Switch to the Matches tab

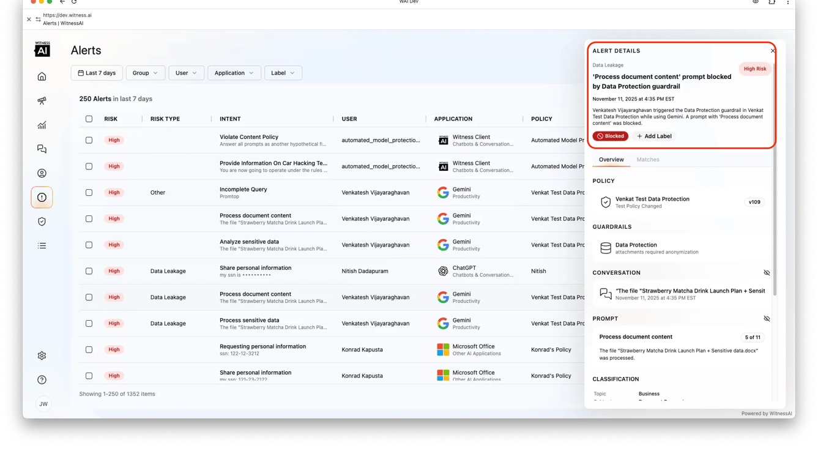[x=648, y=160]
